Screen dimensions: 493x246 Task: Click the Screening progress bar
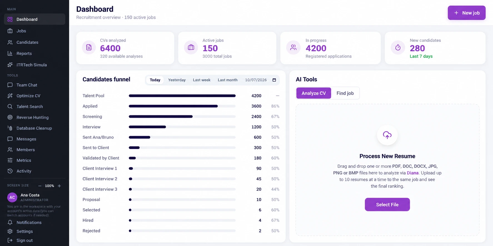click(182, 116)
